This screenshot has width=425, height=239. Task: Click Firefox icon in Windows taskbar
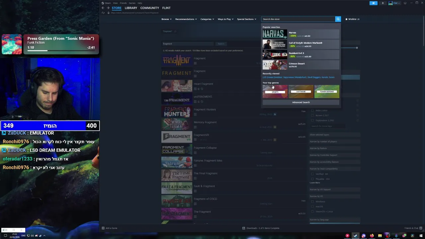click(x=372, y=236)
